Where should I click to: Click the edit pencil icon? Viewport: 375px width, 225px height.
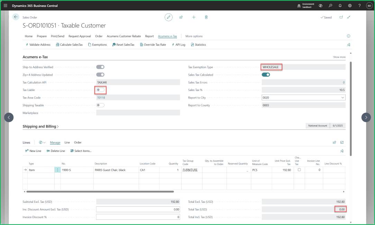(x=168, y=17)
